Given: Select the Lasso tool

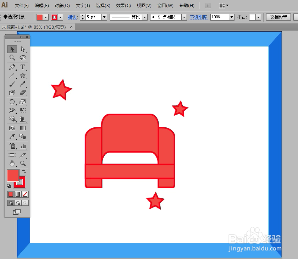Looking at the screenshot, I should pyautogui.click(x=23, y=57).
